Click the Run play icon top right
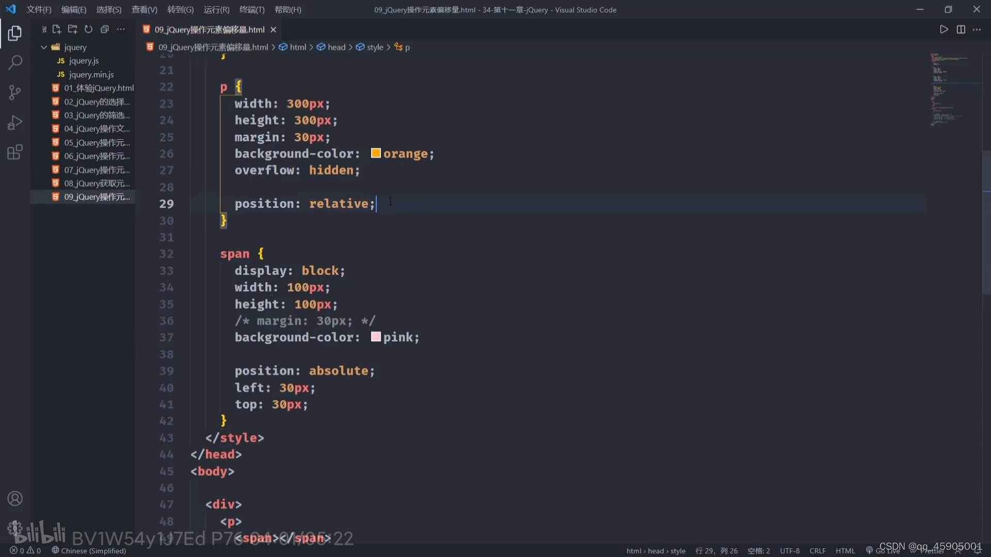The image size is (991, 557). click(944, 29)
